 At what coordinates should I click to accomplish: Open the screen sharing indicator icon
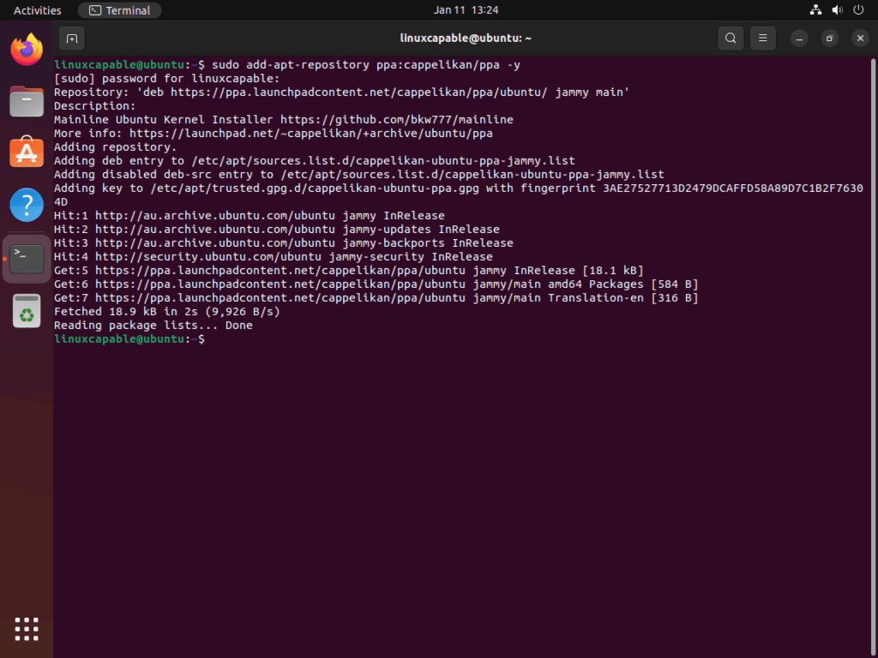pyautogui.click(x=814, y=9)
